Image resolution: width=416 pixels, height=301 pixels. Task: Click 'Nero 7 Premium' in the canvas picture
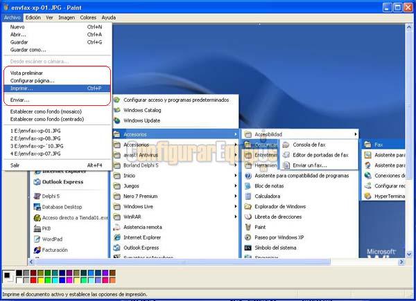pyautogui.click(x=140, y=196)
